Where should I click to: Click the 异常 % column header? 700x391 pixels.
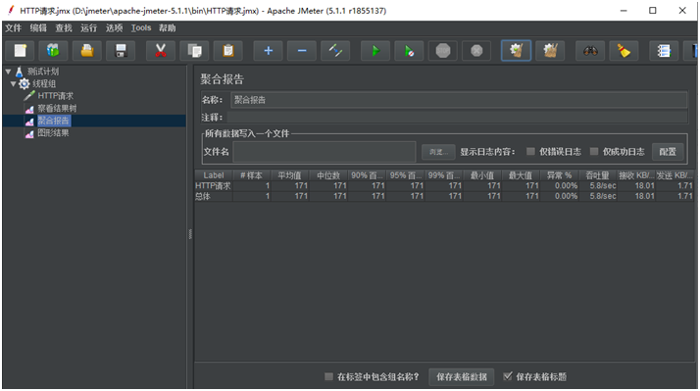coord(560,175)
